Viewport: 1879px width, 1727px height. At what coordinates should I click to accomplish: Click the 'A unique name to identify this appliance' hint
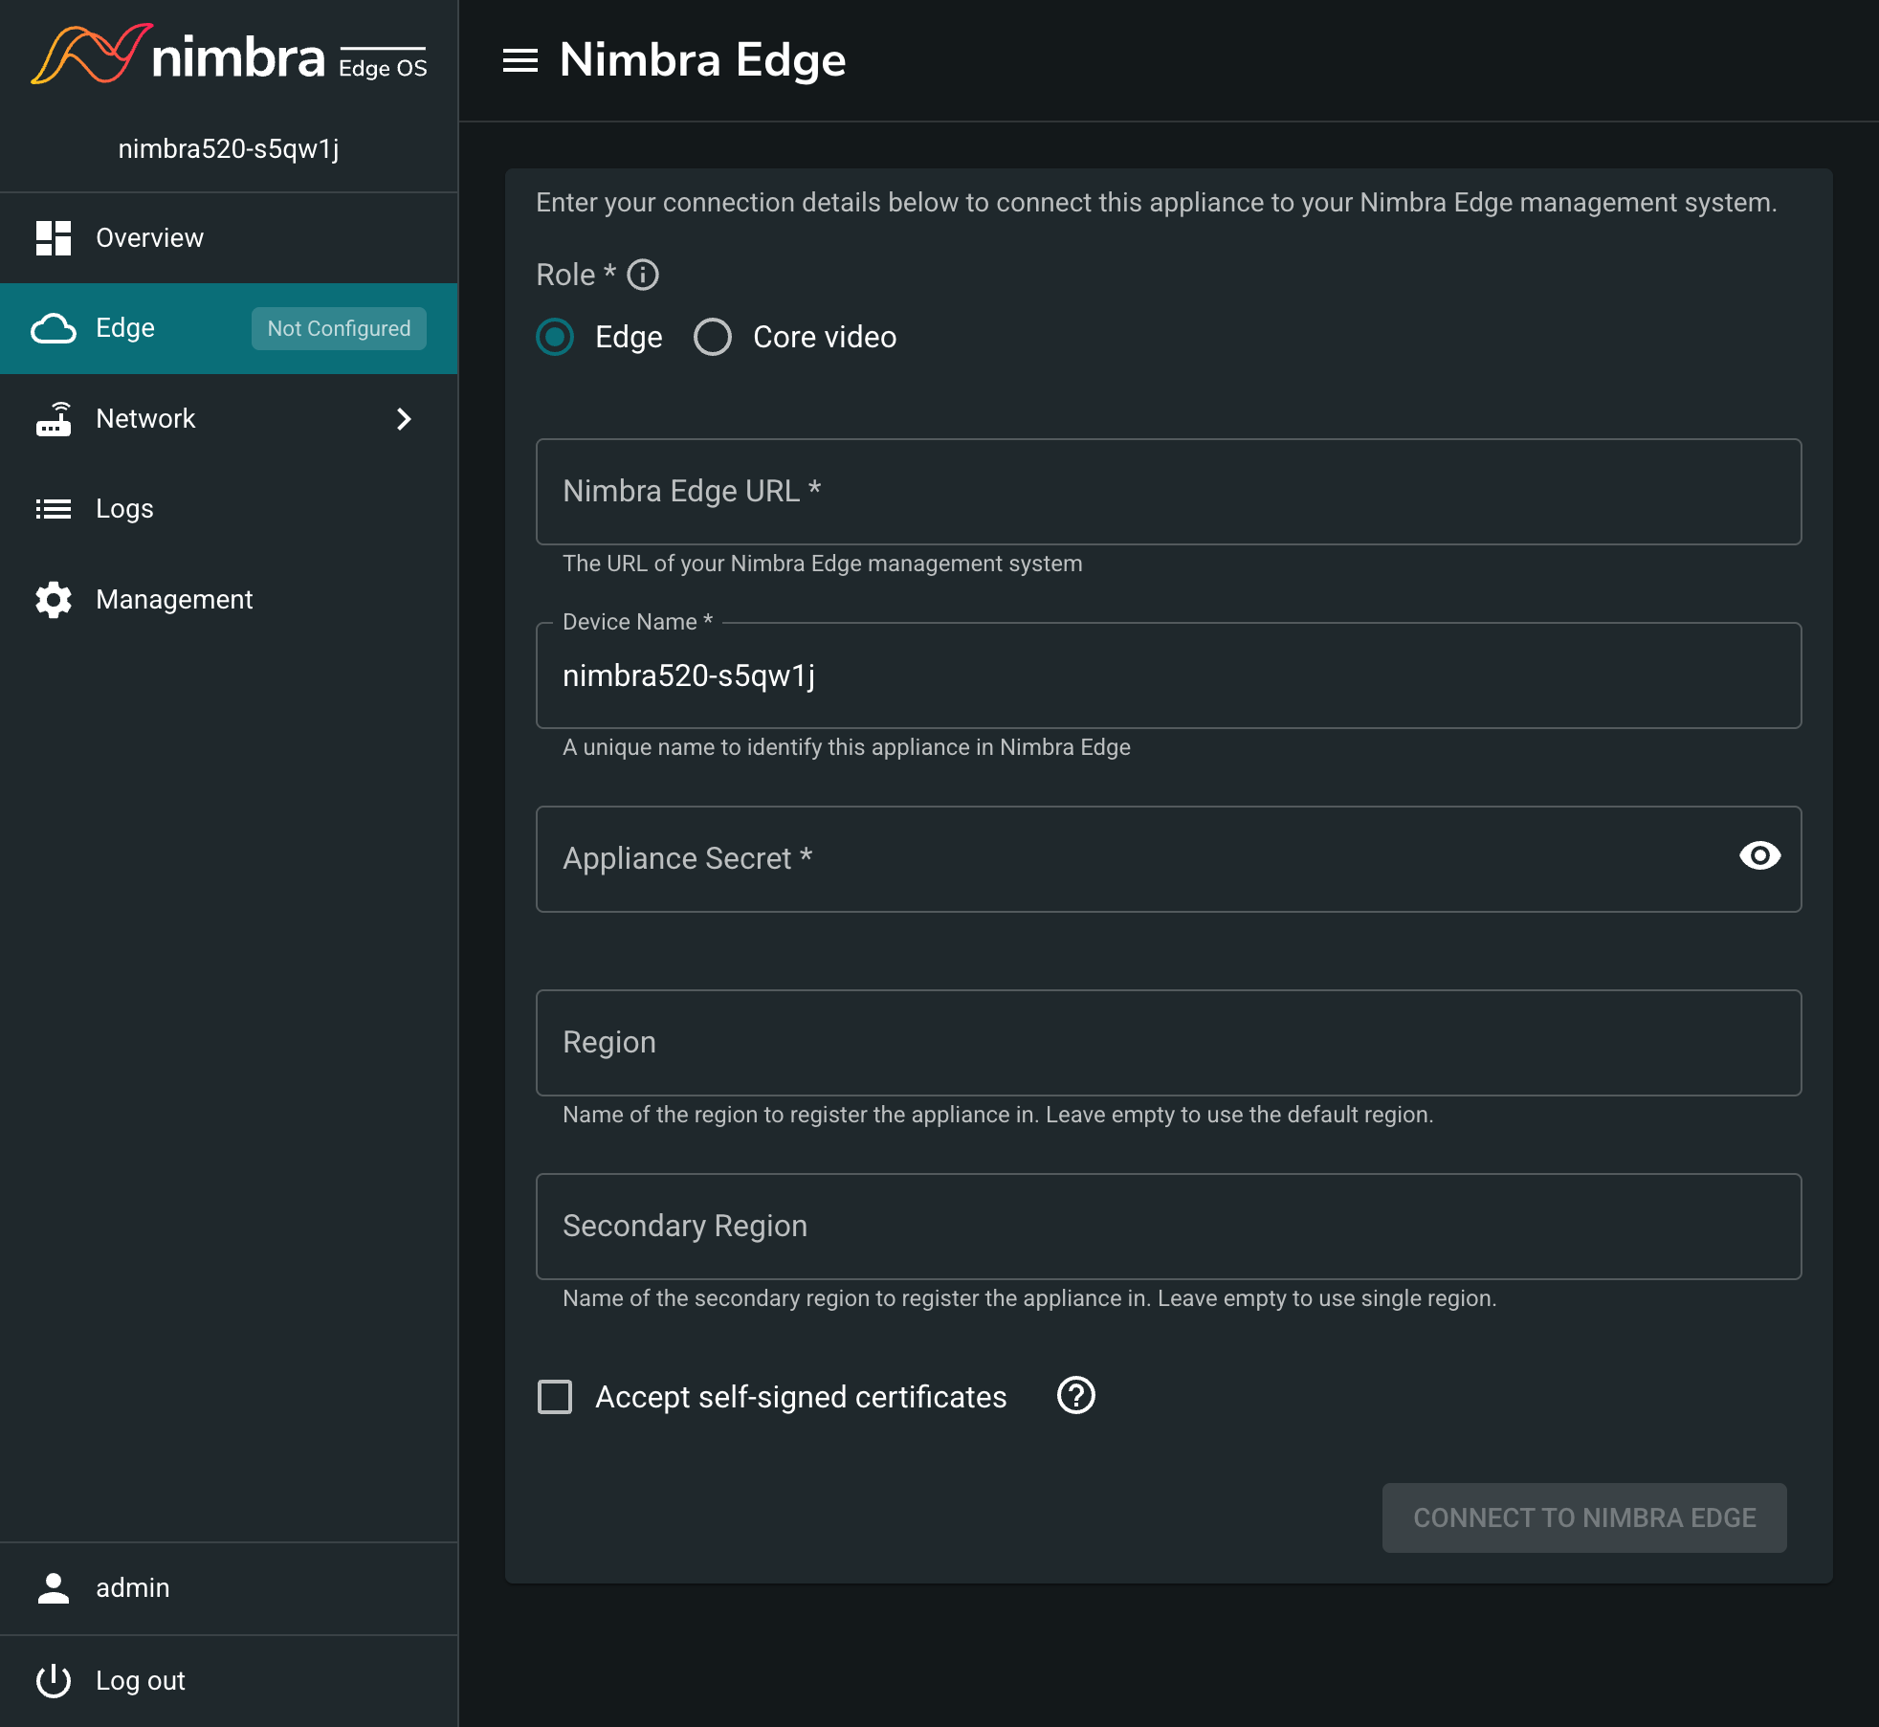[847, 747]
